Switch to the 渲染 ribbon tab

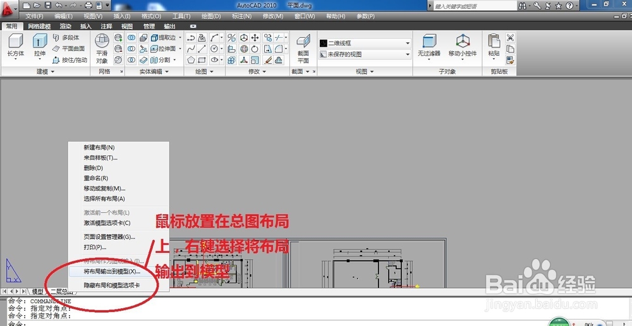point(66,26)
